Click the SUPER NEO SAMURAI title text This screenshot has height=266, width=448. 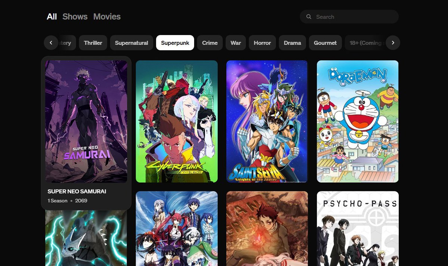pos(77,191)
